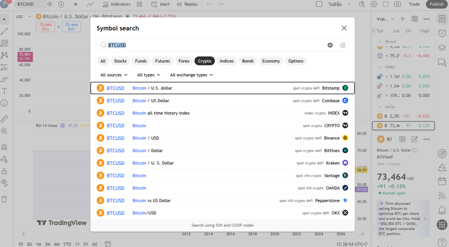Open the USD currency dropdown
The height and width of the screenshot is (247, 449).
click(23, 17)
